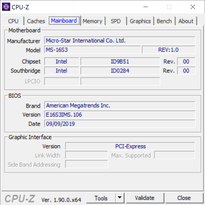This screenshot has width=205, height=205.
Task: Click the Validate button
Action: pyautogui.click(x=144, y=198)
